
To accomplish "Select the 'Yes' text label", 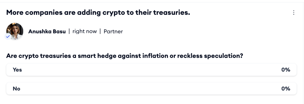I will tap(17, 70).
